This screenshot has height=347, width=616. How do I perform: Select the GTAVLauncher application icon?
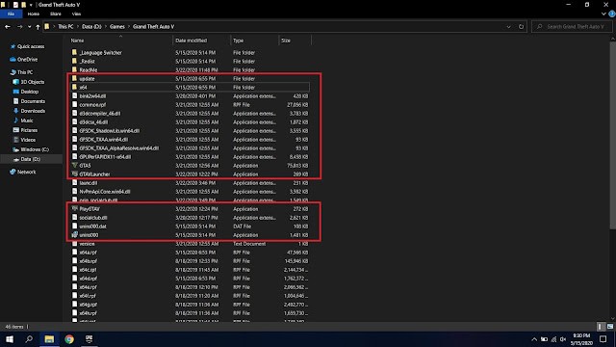pos(75,173)
